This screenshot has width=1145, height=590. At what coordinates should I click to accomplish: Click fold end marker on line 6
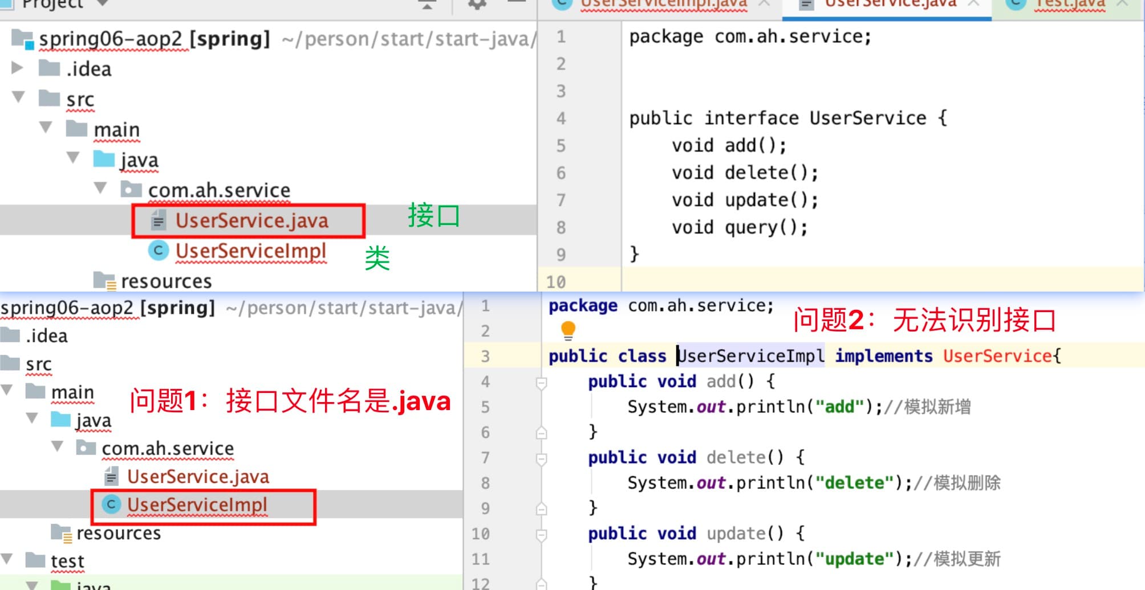pyautogui.click(x=542, y=433)
